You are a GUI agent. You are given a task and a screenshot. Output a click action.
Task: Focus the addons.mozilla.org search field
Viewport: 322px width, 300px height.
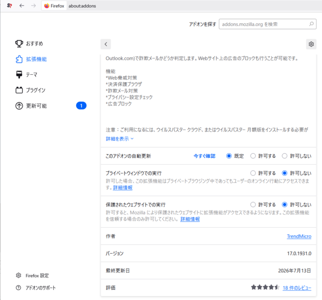[268, 24]
